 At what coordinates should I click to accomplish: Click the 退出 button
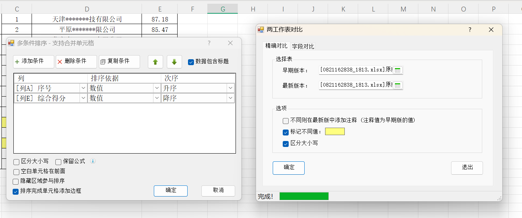[x=467, y=168]
